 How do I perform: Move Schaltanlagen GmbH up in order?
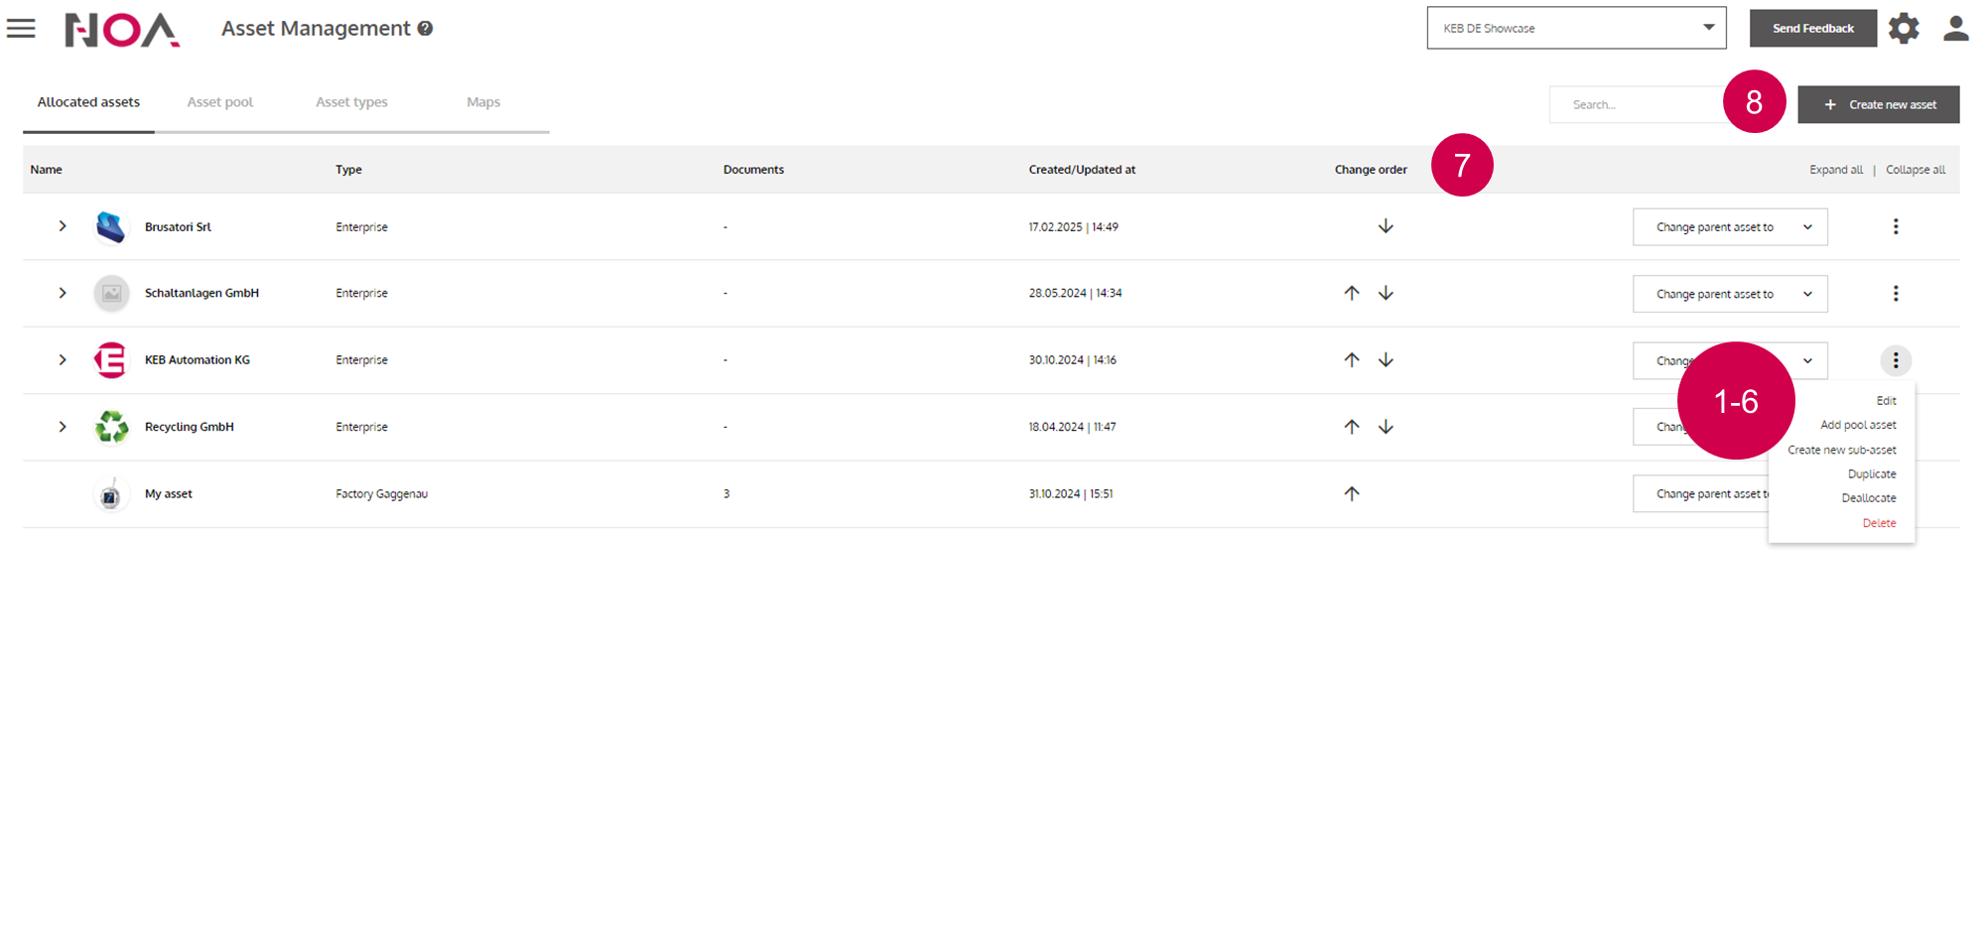click(1351, 293)
